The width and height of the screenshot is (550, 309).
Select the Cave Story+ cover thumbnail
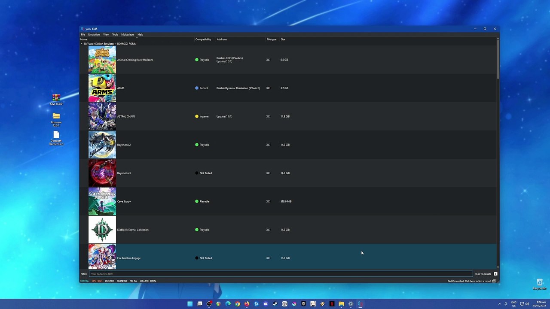(x=102, y=201)
